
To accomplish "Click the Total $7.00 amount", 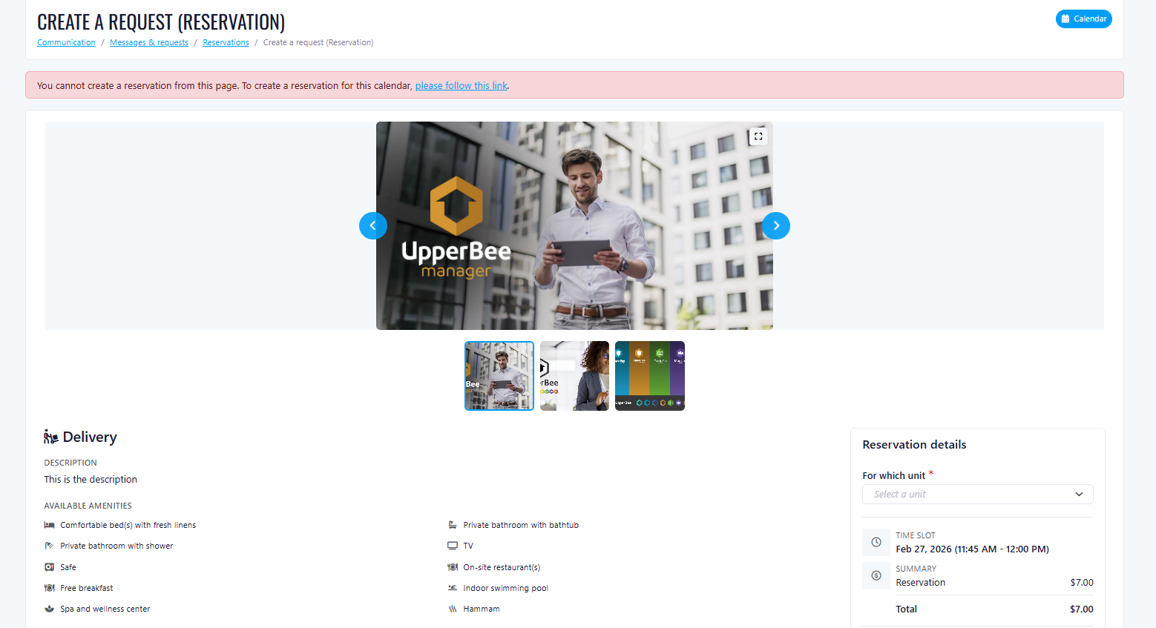I will click(1082, 609).
